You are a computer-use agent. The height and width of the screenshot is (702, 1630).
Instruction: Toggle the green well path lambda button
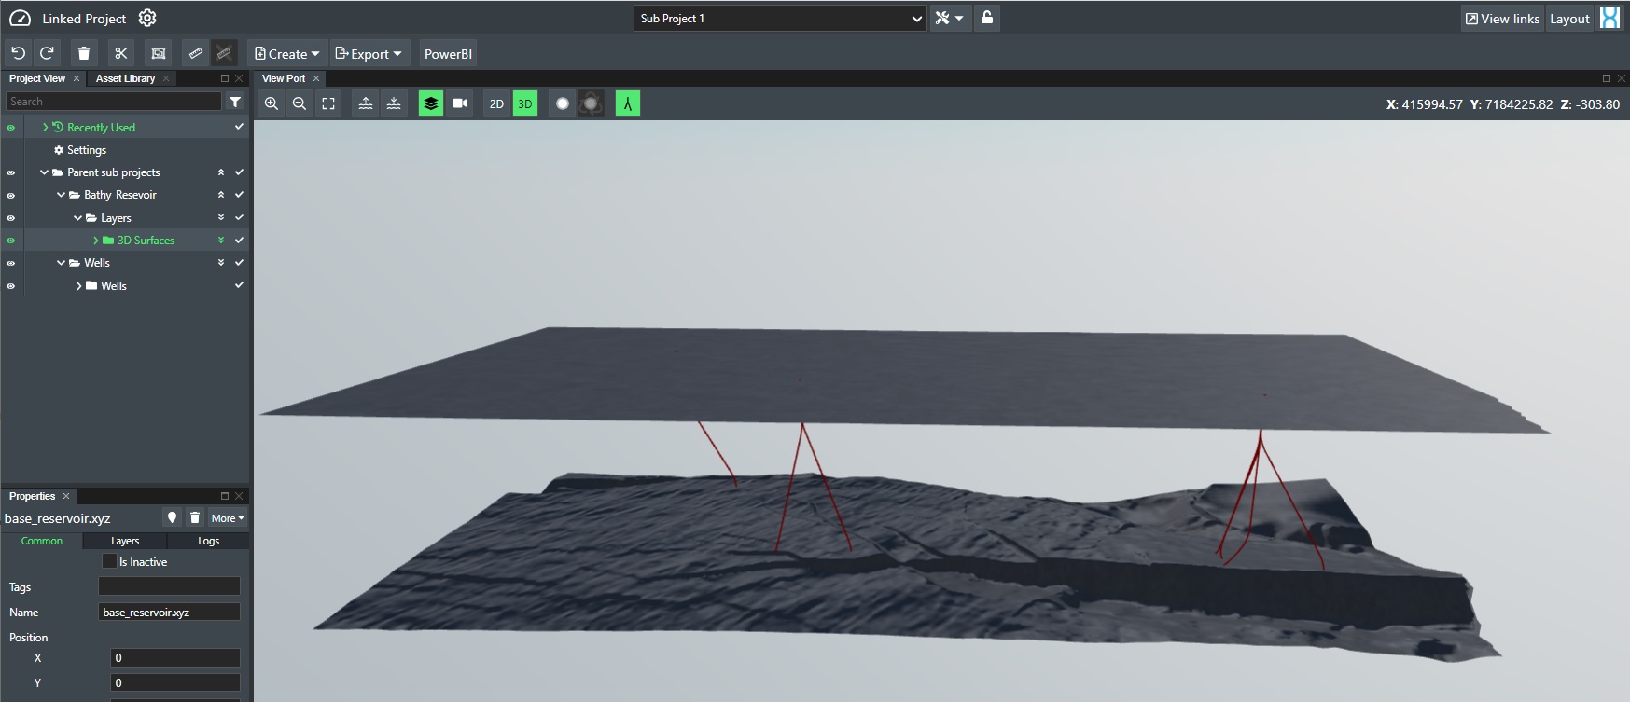628,103
